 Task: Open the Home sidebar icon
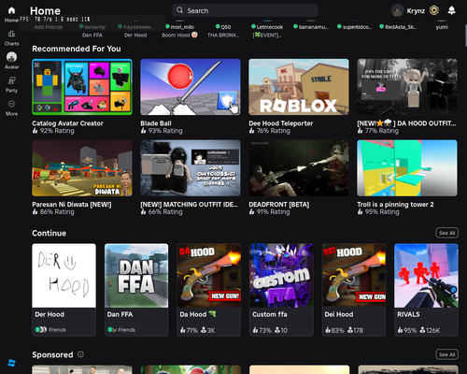[x=11, y=10]
